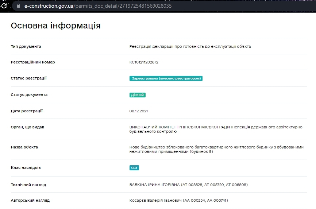Select the 'Статус реєстрації' label
The image size is (316, 209).
pyautogui.click(x=28, y=78)
